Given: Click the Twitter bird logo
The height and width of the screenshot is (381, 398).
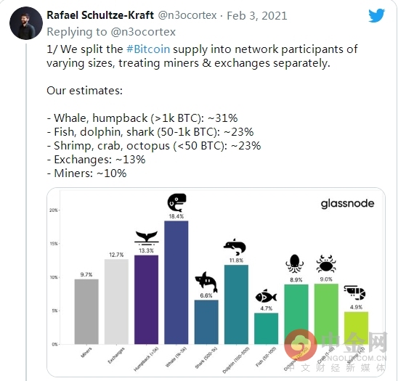Looking at the screenshot, I should [377, 15].
